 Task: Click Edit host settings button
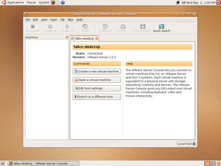click(97, 88)
